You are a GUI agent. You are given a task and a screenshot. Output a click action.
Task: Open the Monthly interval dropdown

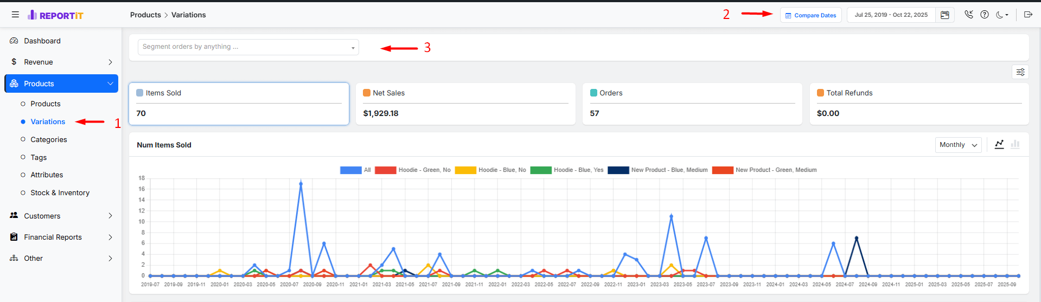pyautogui.click(x=958, y=145)
